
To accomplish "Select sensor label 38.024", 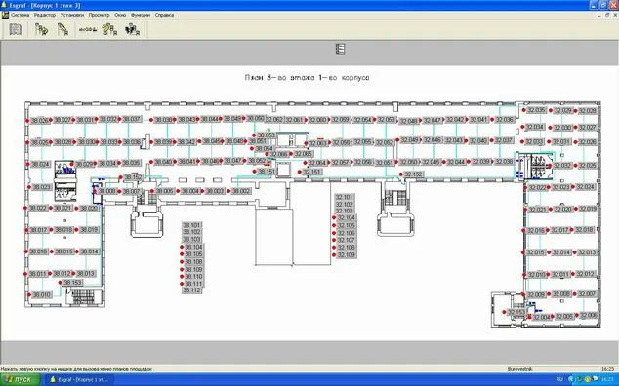I will point(40,164).
